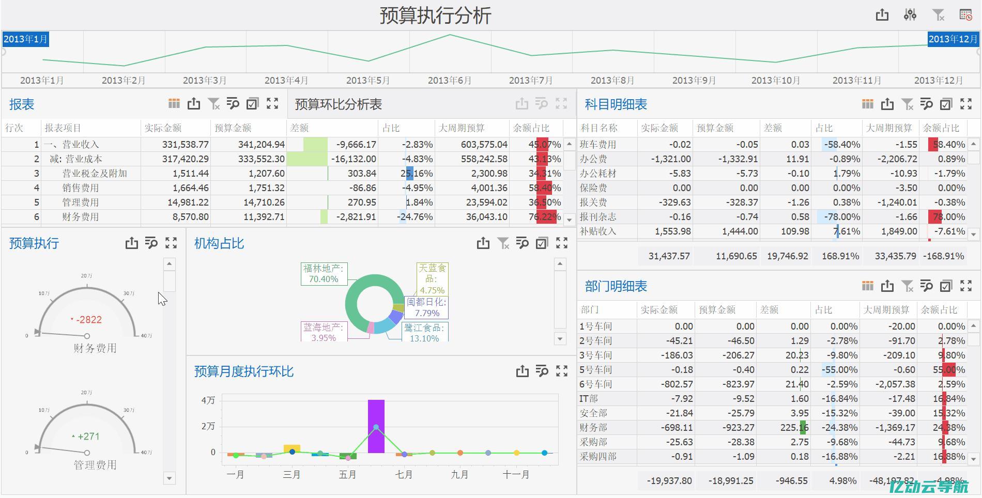Select 财务费用 row in 报表 grid
Screen dimensions: 982x498
click(x=282, y=216)
